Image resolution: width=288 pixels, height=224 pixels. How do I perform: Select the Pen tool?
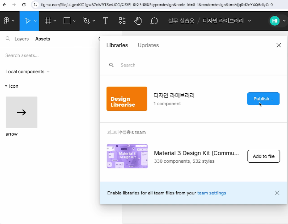point(87,21)
